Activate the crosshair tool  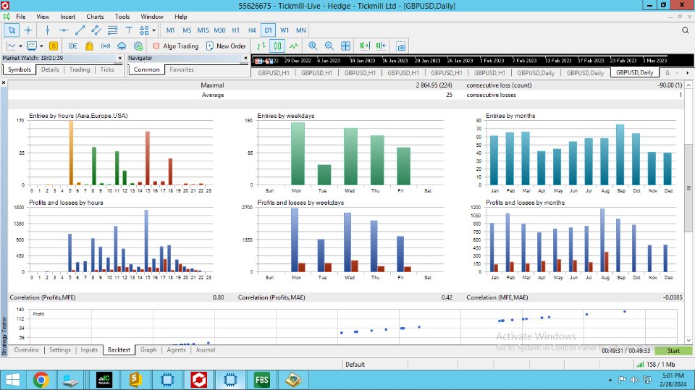coord(28,30)
